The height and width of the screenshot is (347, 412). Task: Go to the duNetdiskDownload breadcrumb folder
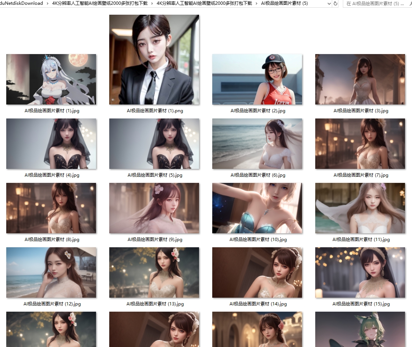21,3
